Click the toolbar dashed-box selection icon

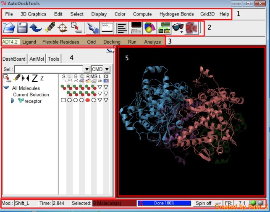(76, 28)
